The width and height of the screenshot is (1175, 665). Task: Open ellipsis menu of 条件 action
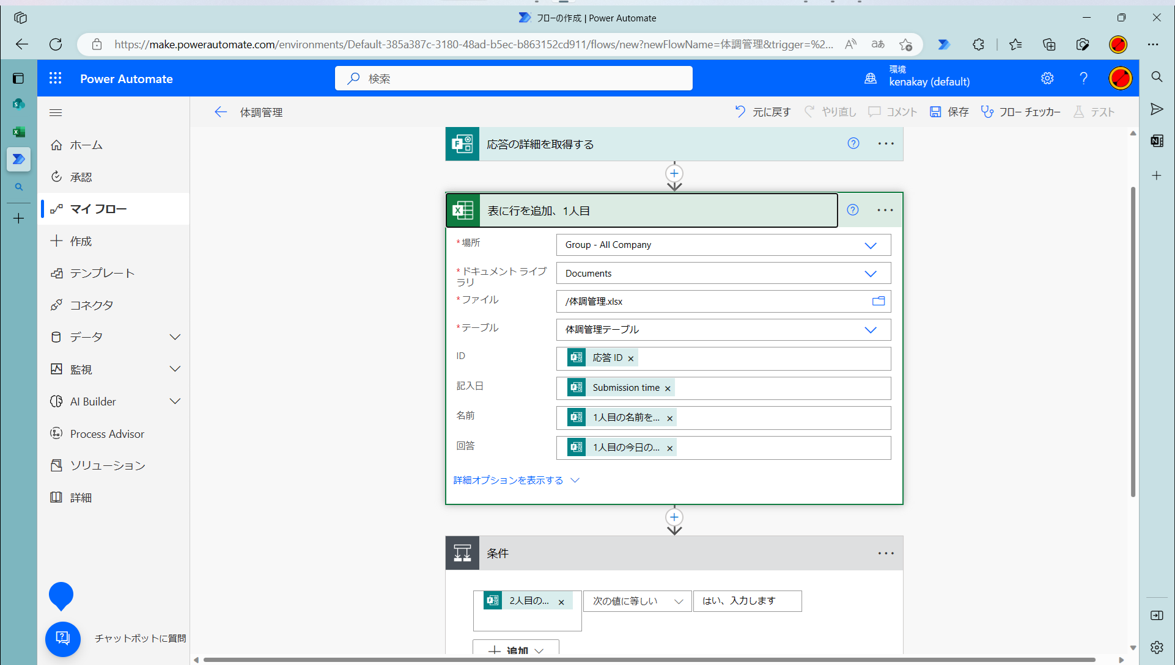[x=885, y=553]
